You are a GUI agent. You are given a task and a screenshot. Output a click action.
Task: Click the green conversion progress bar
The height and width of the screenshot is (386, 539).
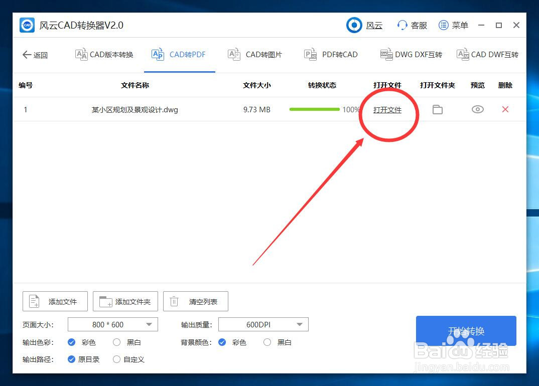[315, 109]
